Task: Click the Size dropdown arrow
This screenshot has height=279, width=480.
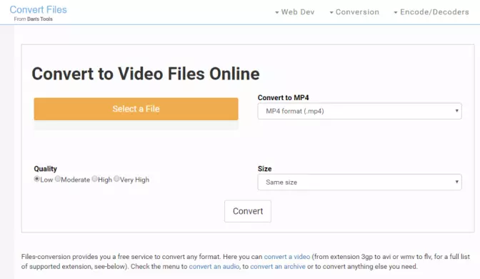Action: [x=456, y=182]
